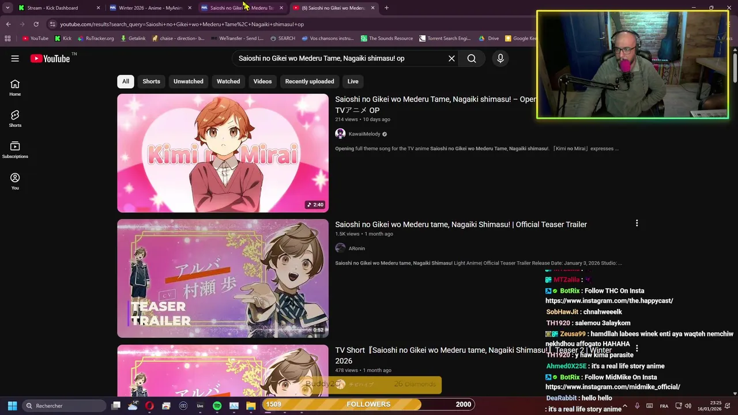Open The Sounds Resource bookmark
This screenshot has height=415, width=738.
[x=386, y=39]
